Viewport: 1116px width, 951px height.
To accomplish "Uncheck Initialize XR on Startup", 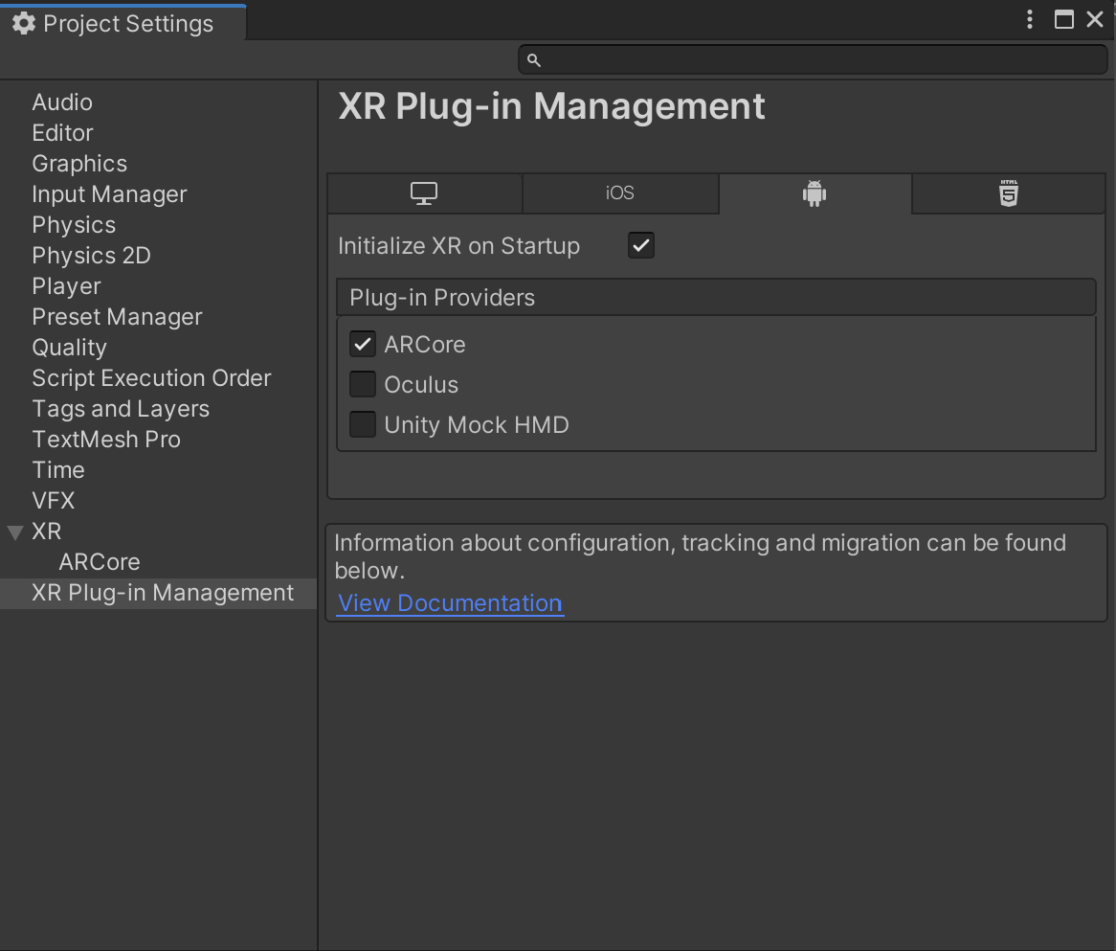I will tap(640, 246).
